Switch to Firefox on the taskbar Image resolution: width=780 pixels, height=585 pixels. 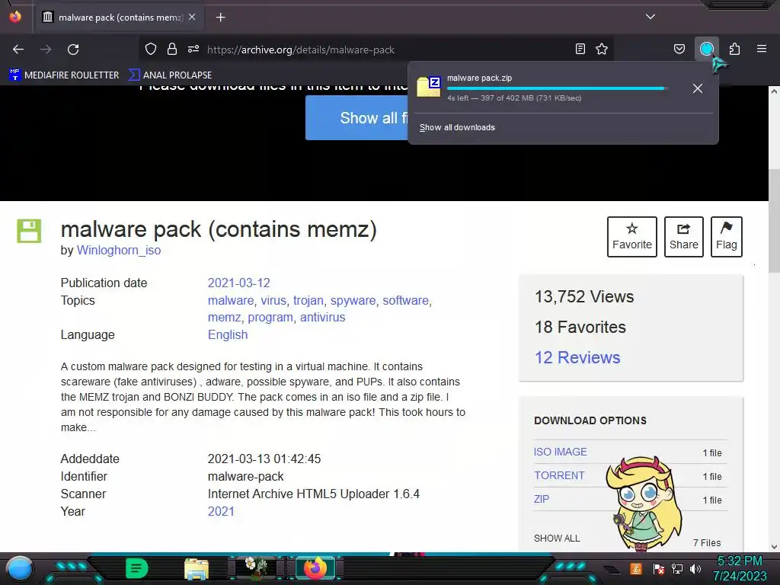(315, 568)
